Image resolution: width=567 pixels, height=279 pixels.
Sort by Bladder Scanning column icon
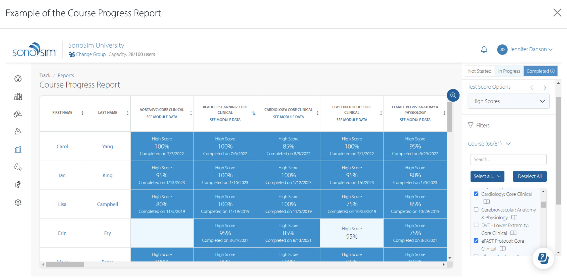click(x=253, y=113)
